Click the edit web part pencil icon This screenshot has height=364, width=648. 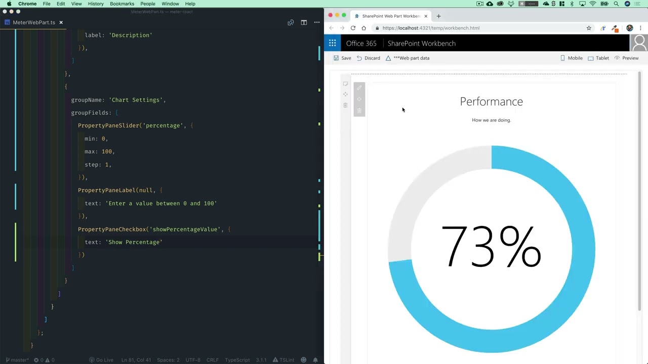pyautogui.click(x=359, y=87)
